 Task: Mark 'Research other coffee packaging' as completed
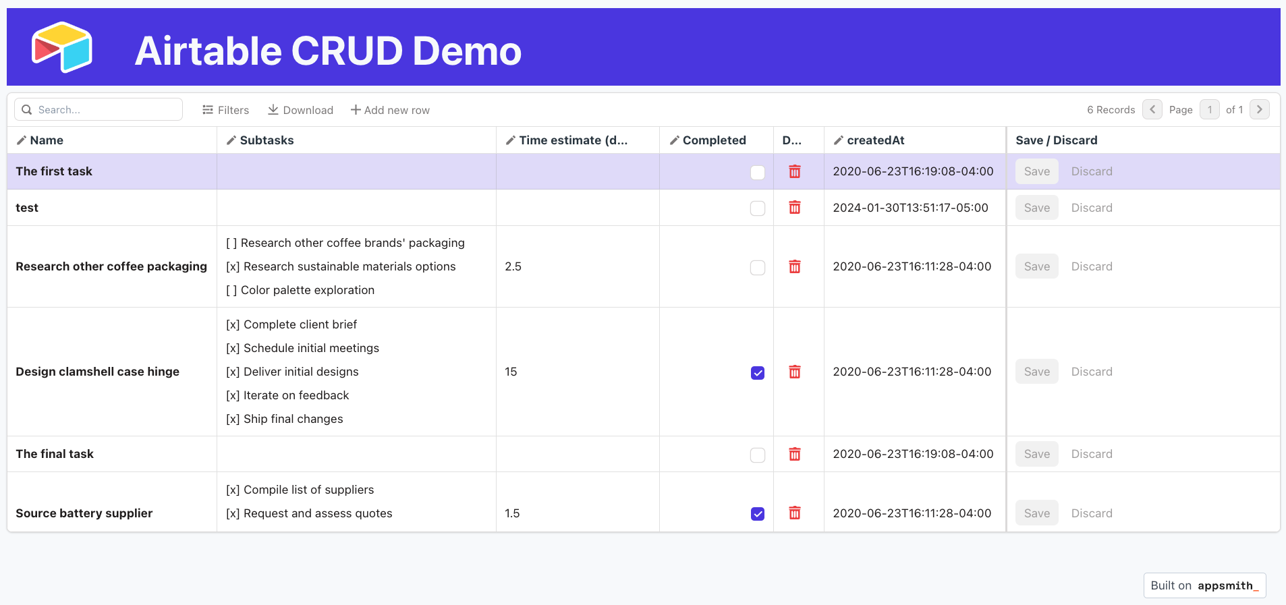[757, 268]
